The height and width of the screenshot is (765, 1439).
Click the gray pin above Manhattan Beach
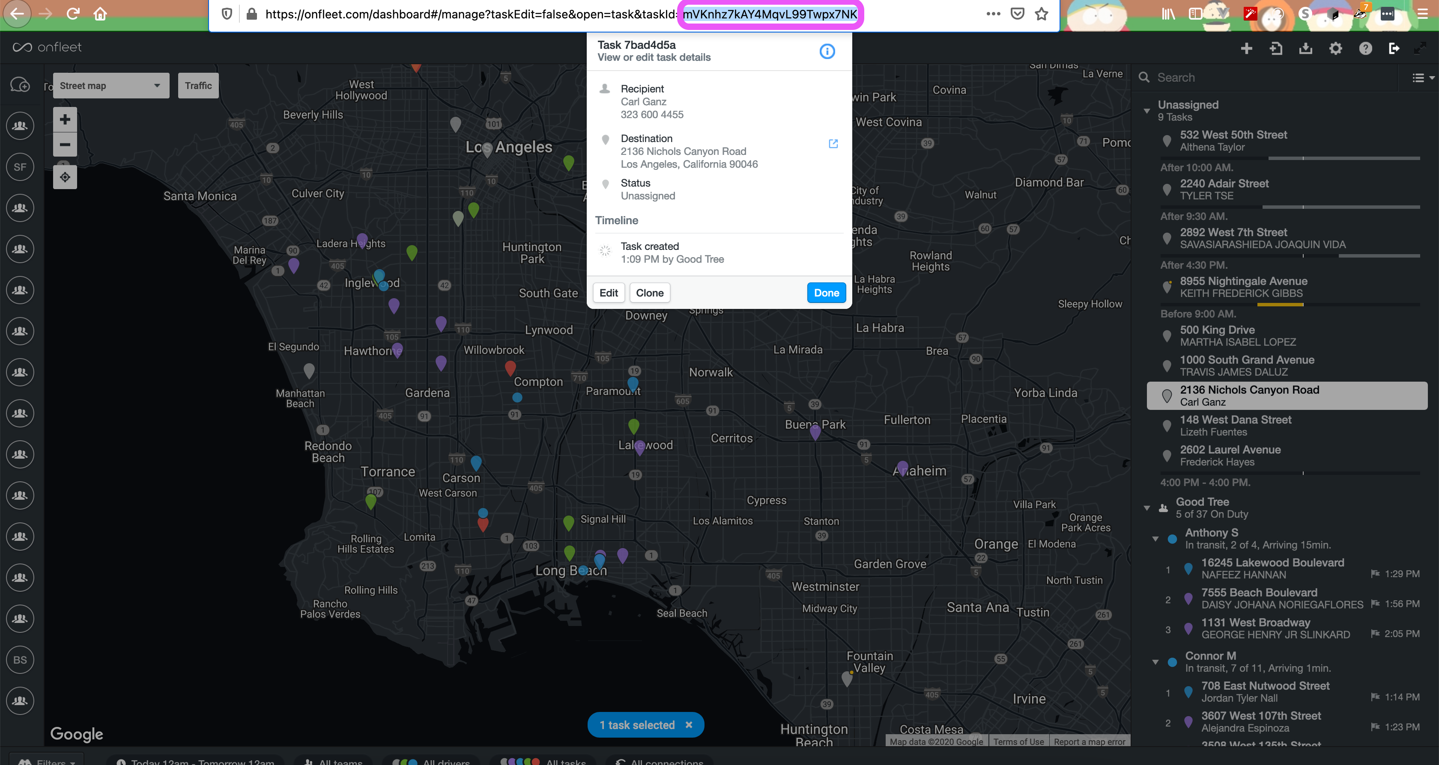pos(309,370)
